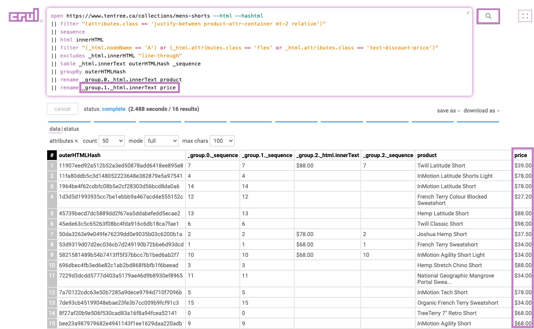Click the $37.50 price cell
Image resolution: width=534 pixels, height=329 pixels.
coord(522,234)
